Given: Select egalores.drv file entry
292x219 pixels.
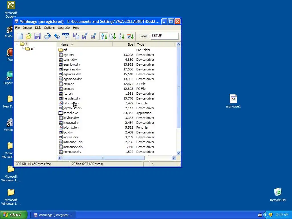Looking at the screenshot, I should [72, 74].
